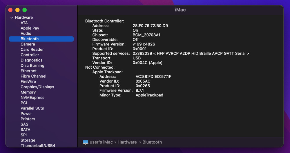The image size is (290, 153).
Task: Collapse the Hardware section chevron
Action: [12, 18]
